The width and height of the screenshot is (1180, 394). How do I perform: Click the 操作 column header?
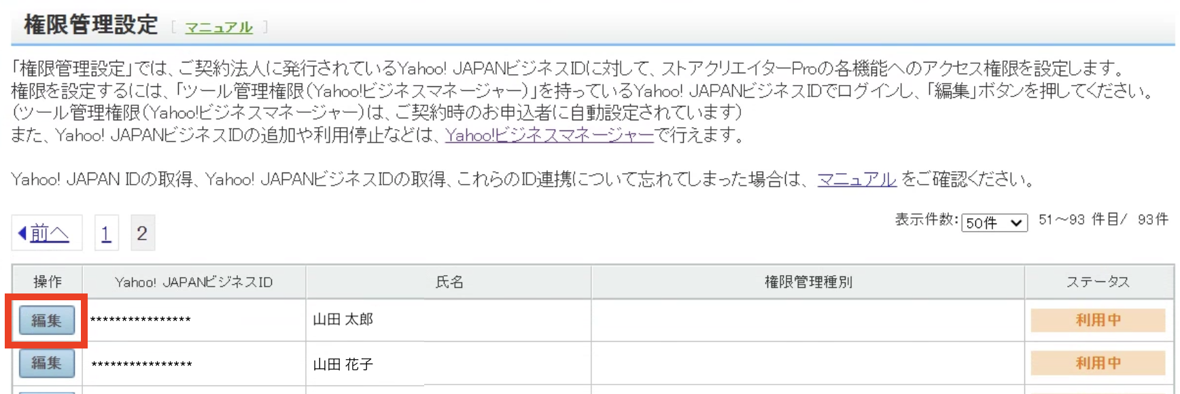(48, 282)
